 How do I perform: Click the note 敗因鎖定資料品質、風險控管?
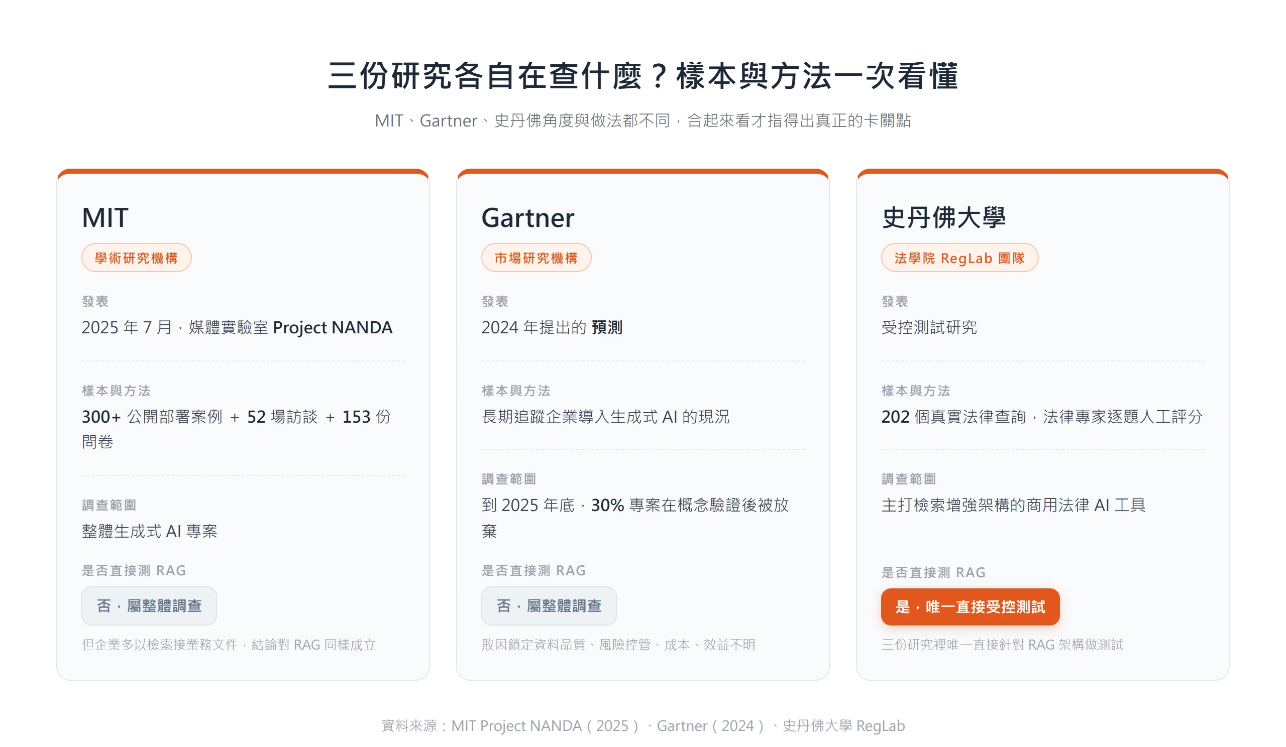618,645
